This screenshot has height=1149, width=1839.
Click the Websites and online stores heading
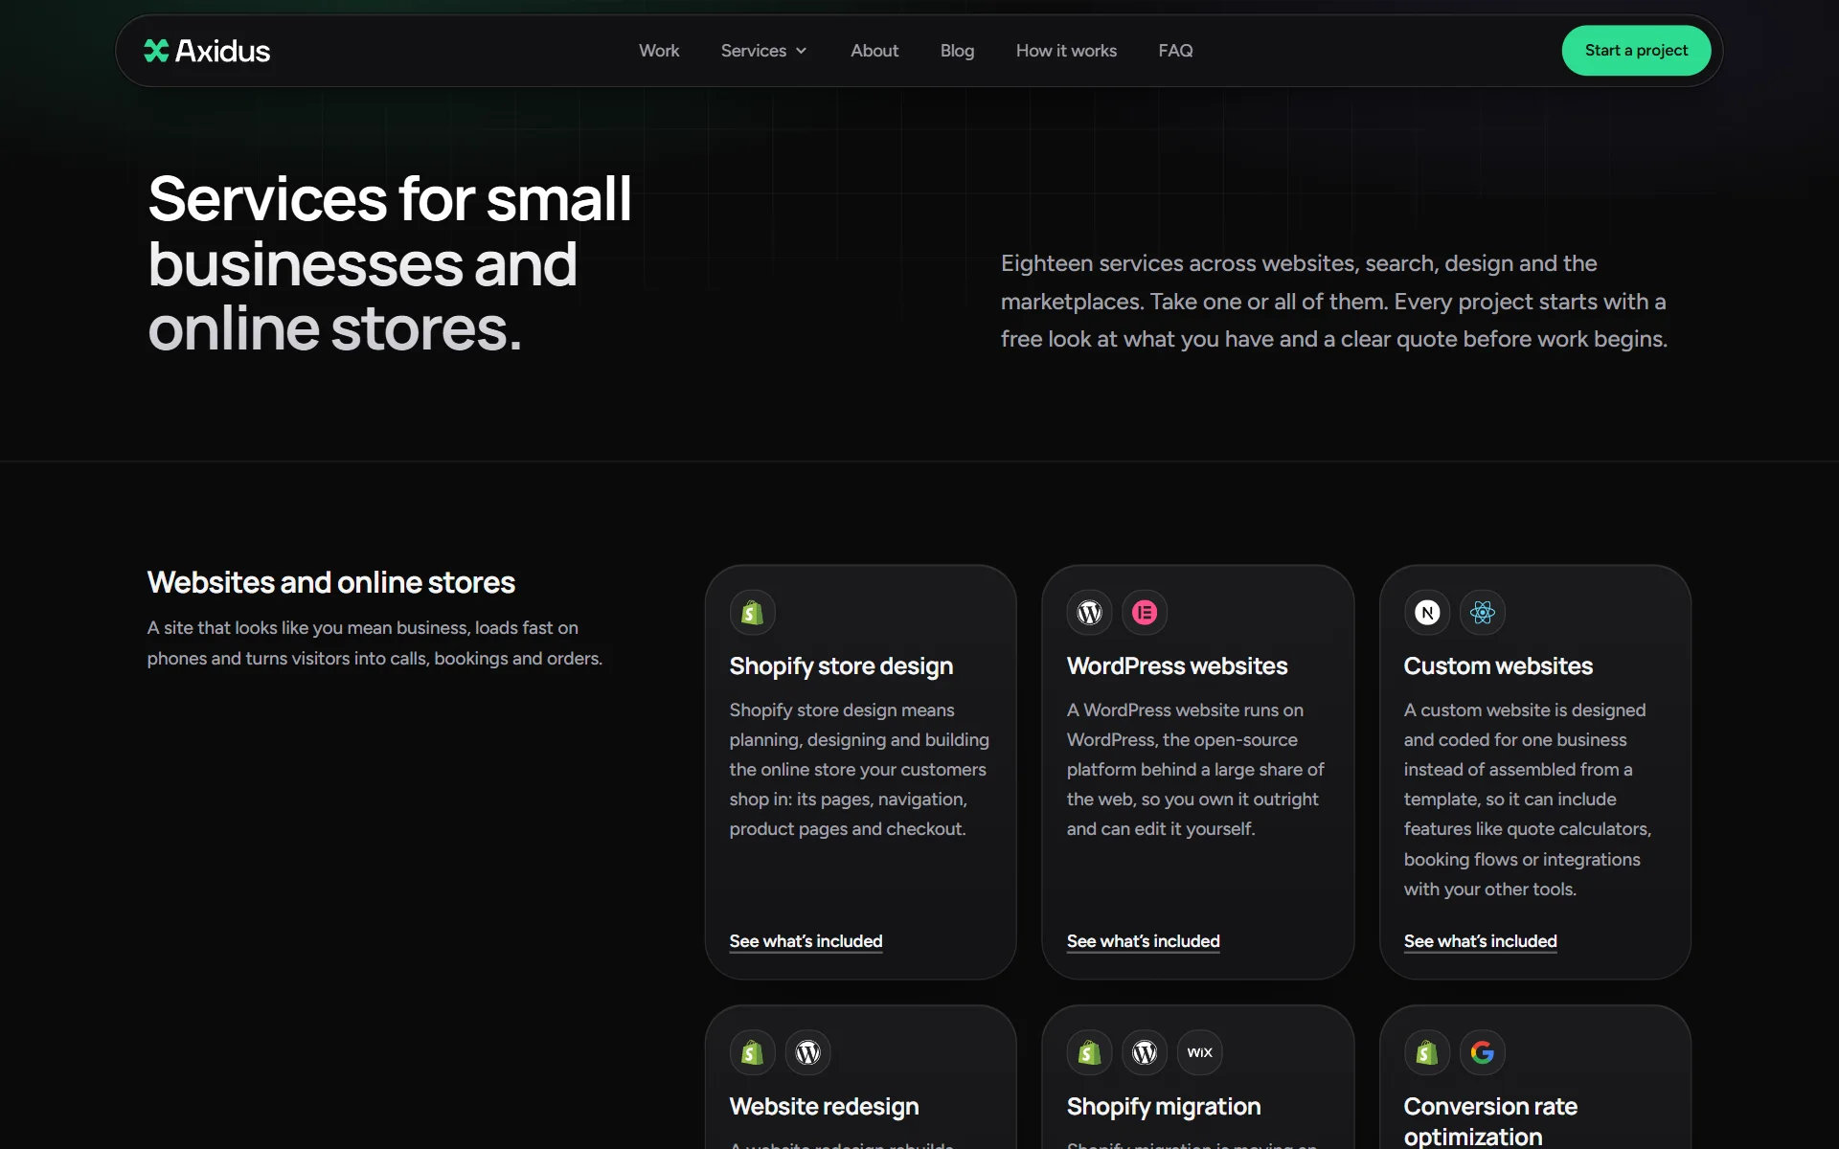[331, 582]
